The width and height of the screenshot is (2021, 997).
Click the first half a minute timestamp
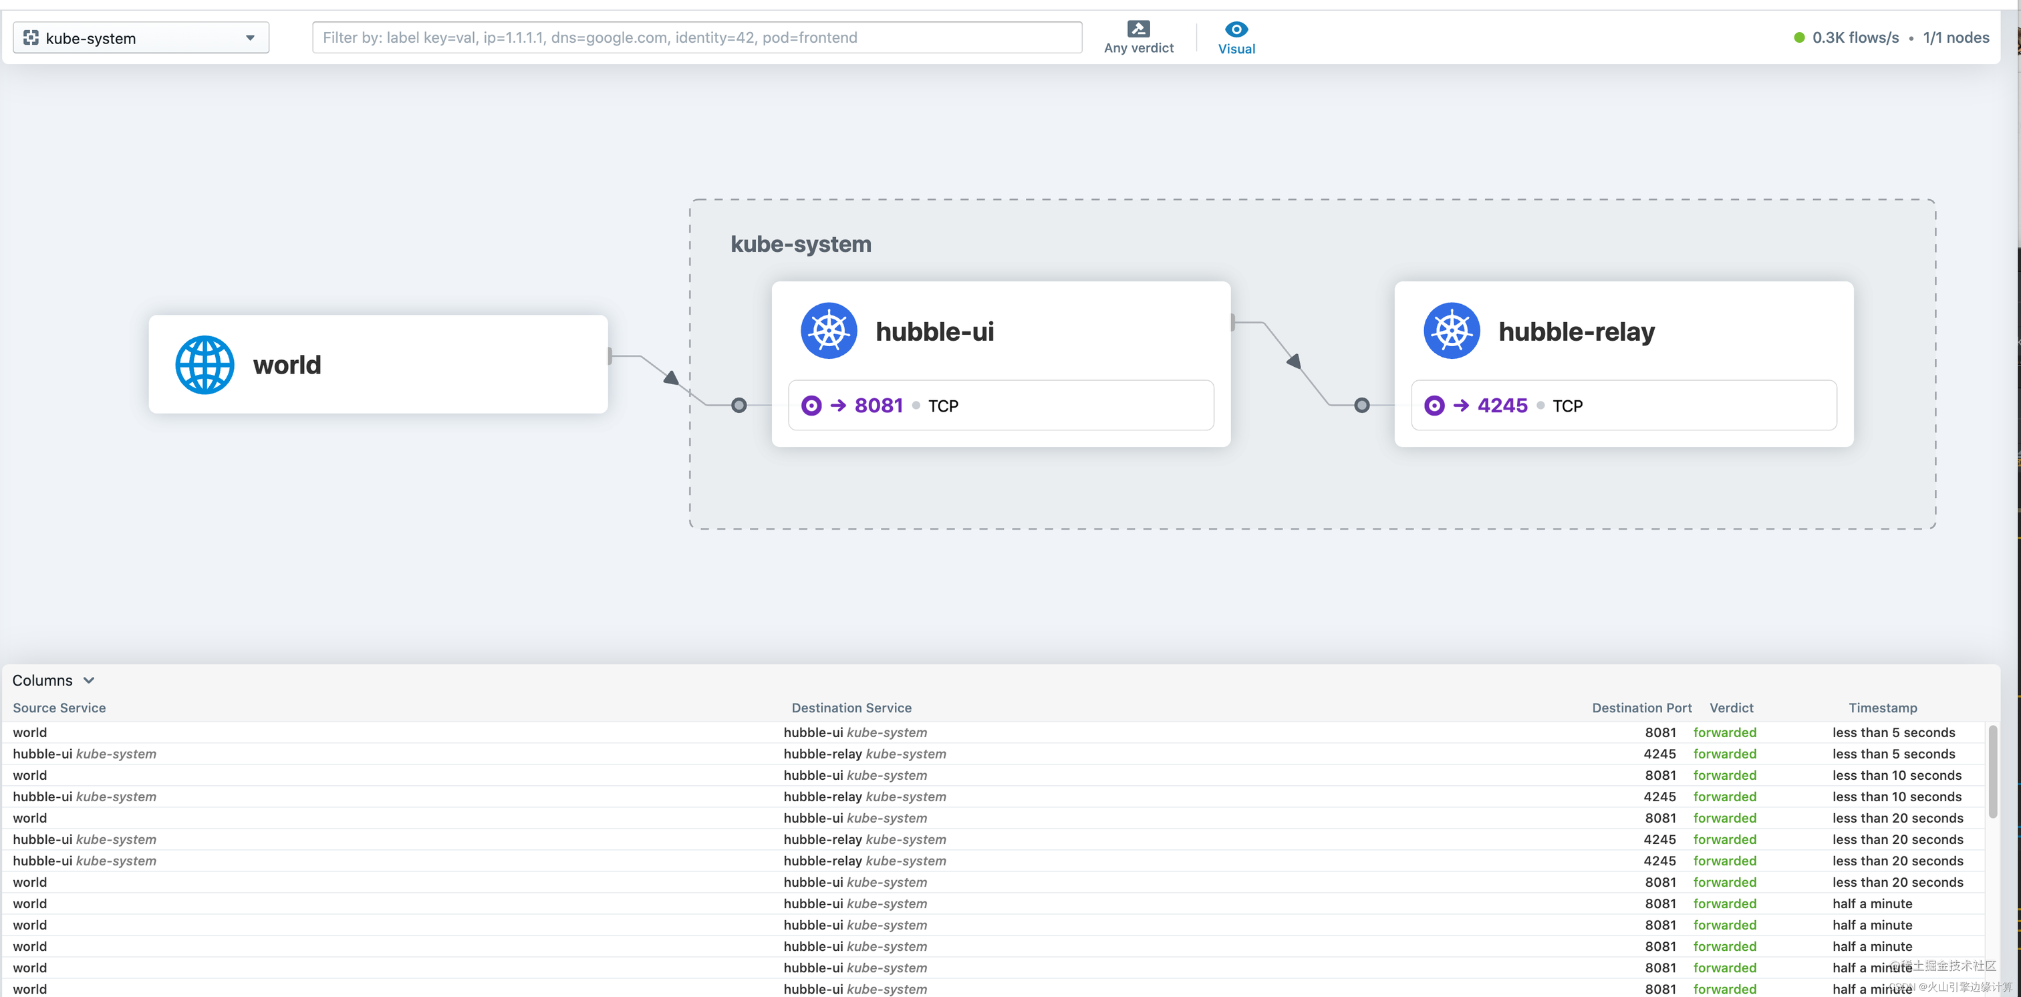1872,903
